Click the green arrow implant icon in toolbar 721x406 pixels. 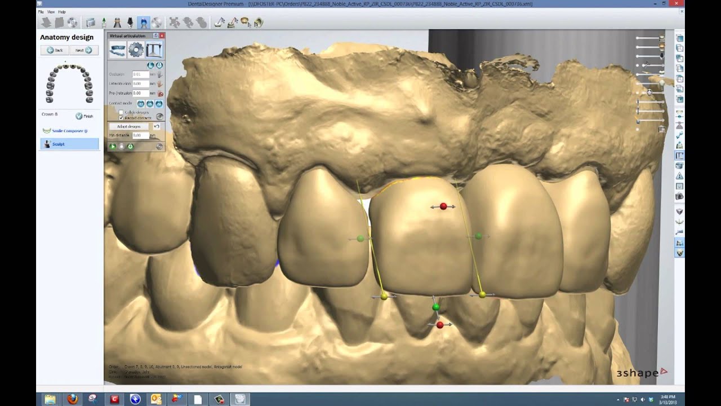tap(104, 23)
